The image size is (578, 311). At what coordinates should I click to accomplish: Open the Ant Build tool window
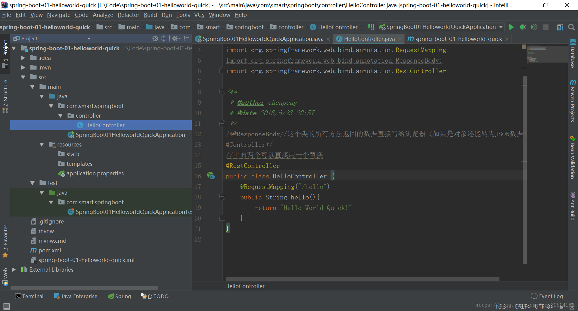[x=573, y=206]
